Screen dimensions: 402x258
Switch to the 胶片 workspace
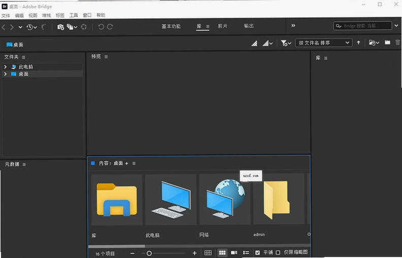tap(222, 26)
